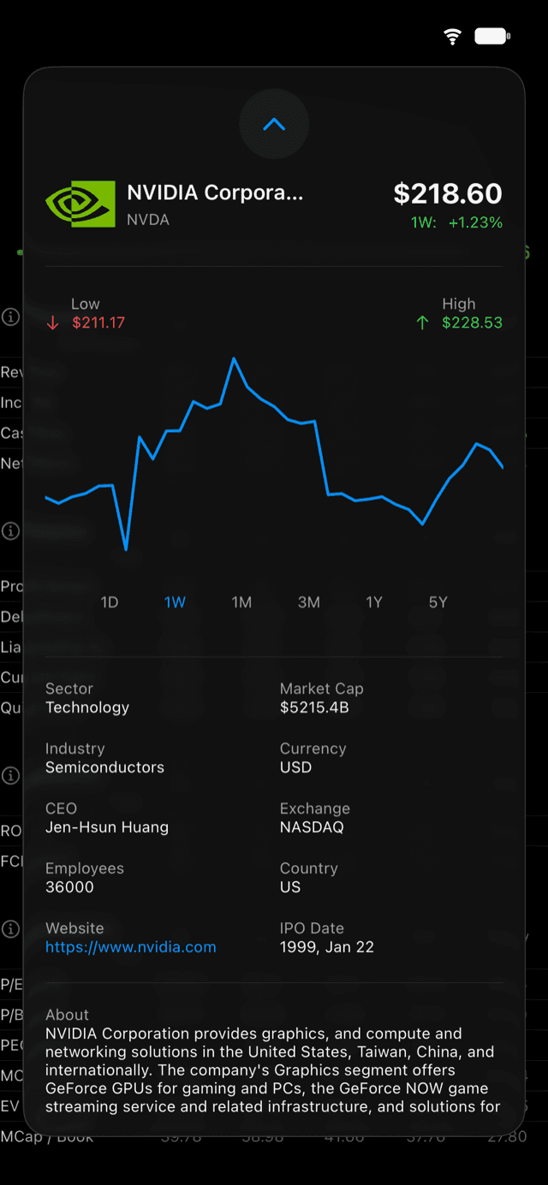
Task: Tap the battery status bar icon
Action: [x=492, y=37]
